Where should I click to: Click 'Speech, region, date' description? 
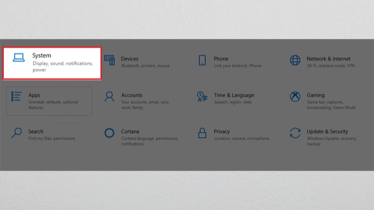(x=232, y=102)
